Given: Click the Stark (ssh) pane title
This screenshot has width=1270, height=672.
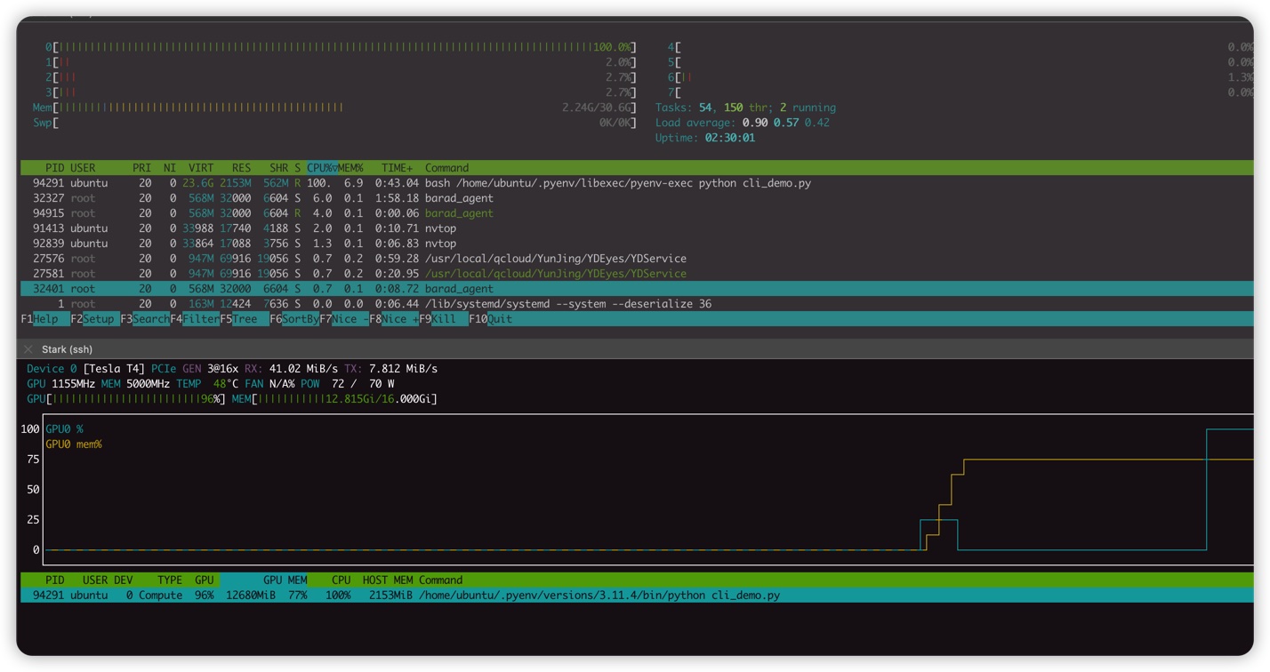Looking at the screenshot, I should click(68, 349).
